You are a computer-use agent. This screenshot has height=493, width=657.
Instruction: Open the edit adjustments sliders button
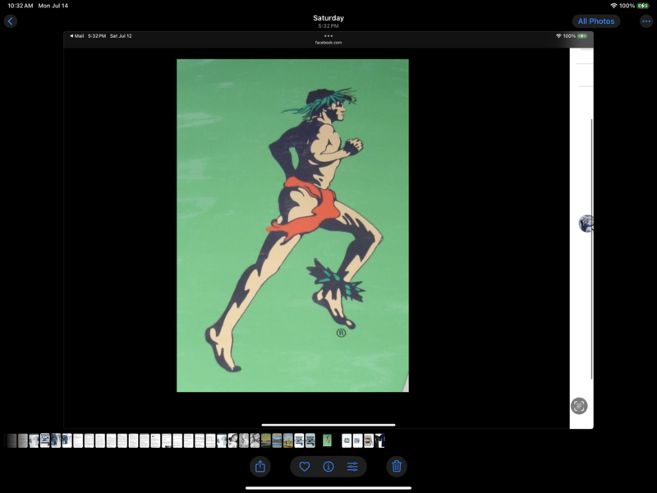click(352, 467)
